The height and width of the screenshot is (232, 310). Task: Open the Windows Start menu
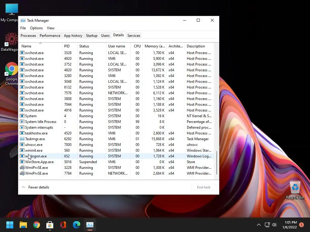pyautogui.click(x=10, y=224)
